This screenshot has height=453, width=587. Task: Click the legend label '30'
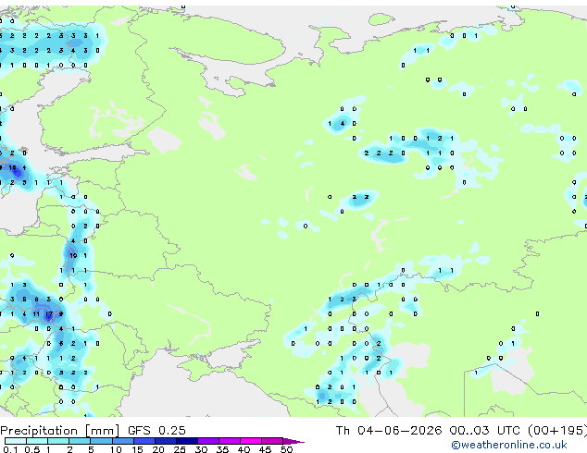point(201,449)
